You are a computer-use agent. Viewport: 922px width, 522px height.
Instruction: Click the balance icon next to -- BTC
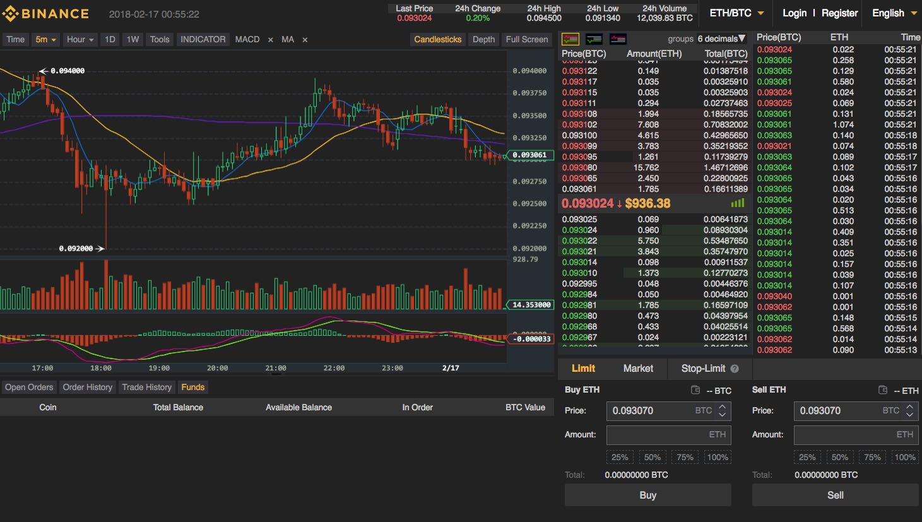[695, 390]
